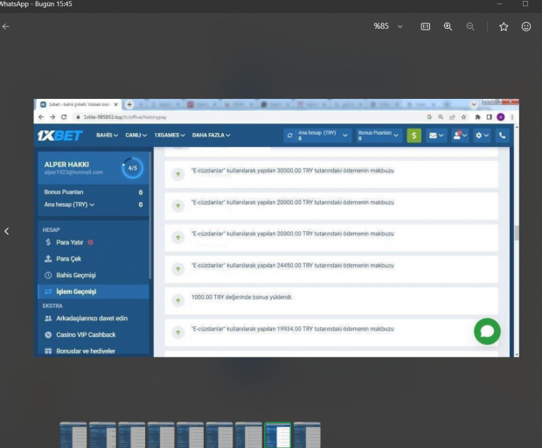Open the BAHİS menu

(x=108, y=135)
